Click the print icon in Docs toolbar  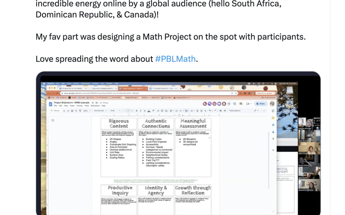[x=72, y=111]
